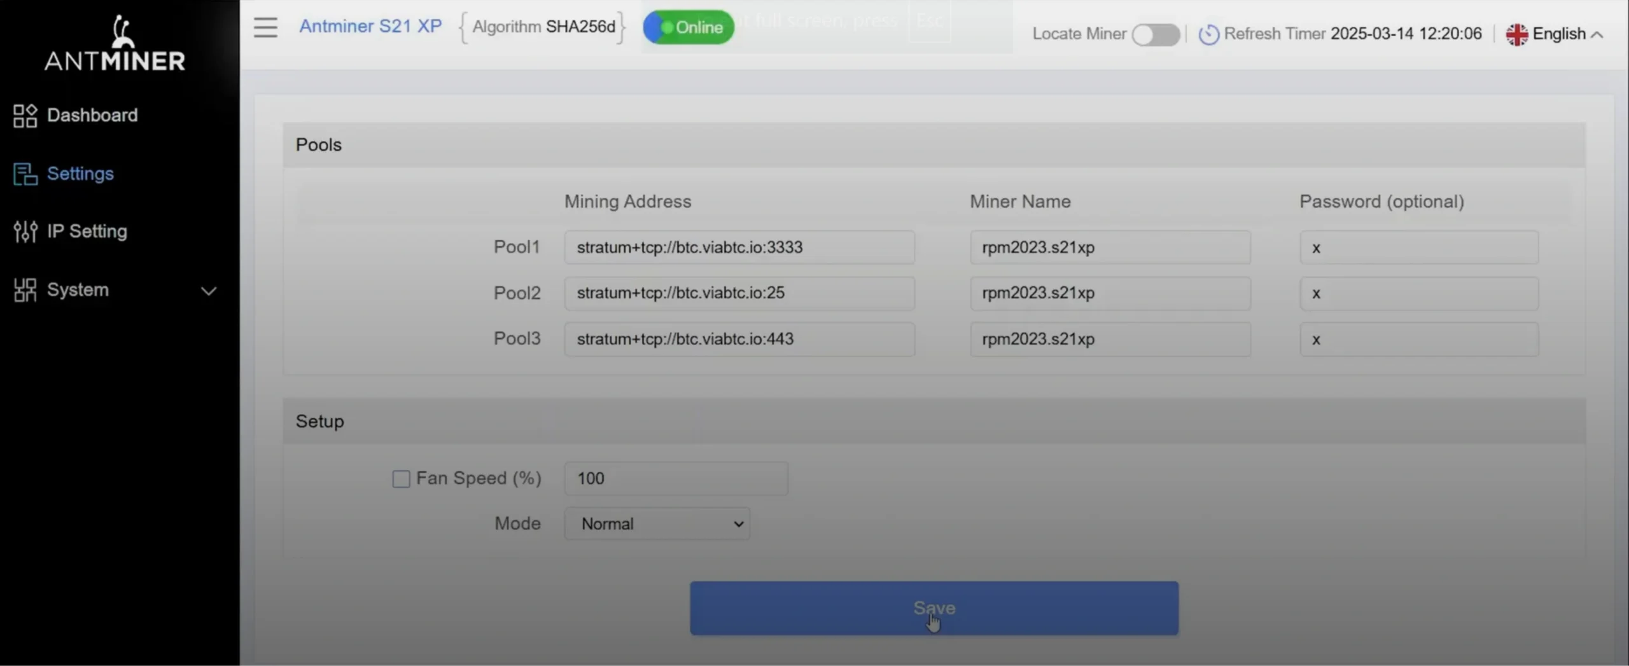Click the Pool2 row label
Image resolution: width=1629 pixels, height=666 pixels.
point(517,293)
